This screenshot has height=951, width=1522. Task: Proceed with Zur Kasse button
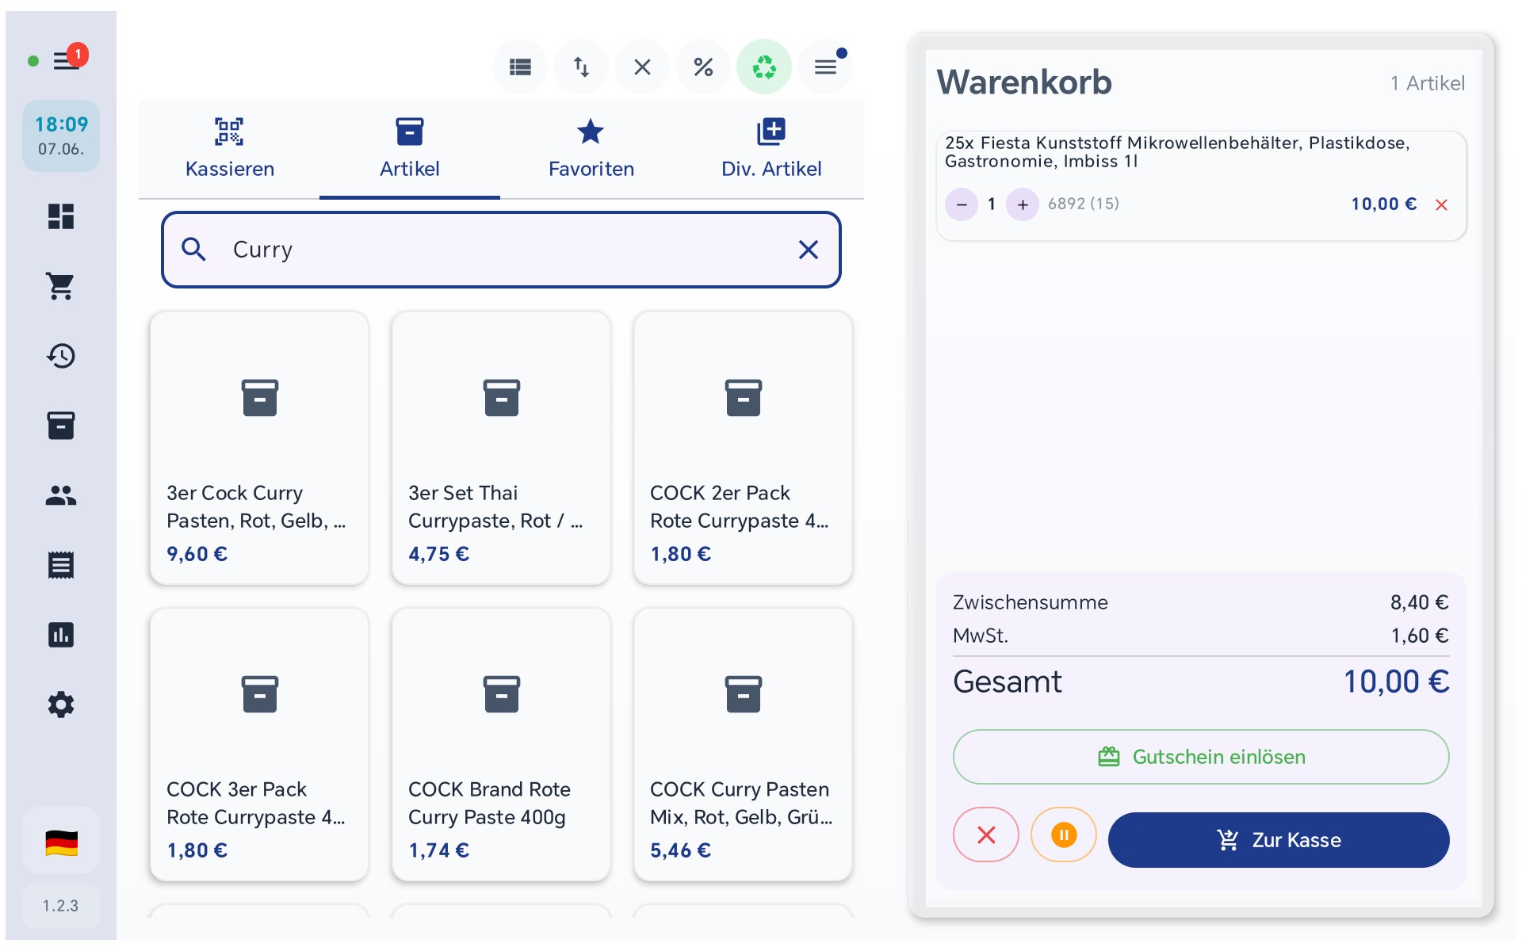(1279, 840)
